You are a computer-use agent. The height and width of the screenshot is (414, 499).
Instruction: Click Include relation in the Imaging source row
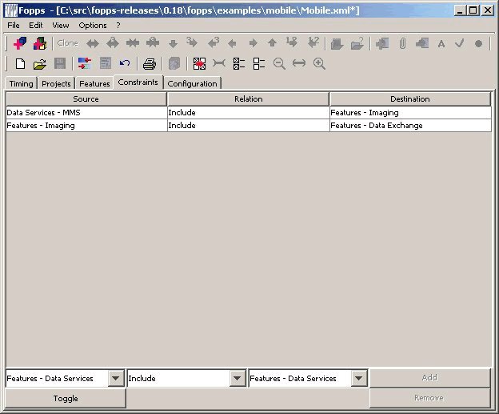point(248,126)
